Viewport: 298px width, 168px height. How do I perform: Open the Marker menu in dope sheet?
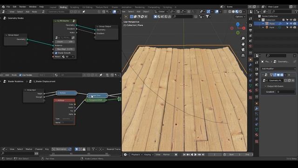coord(29,149)
